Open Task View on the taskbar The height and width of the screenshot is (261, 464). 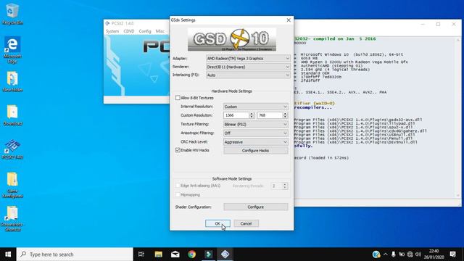tap(141, 254)
